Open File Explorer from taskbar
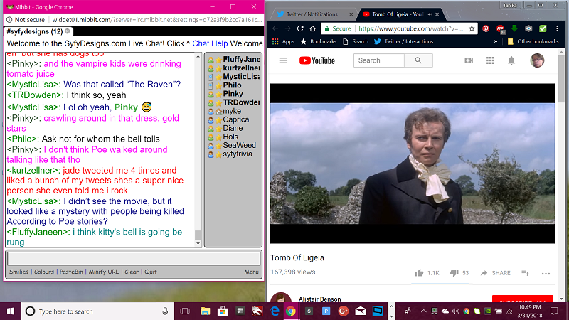The width and height of the screenshot is (569, 320). pyautogui.click(x=205, y=311)
